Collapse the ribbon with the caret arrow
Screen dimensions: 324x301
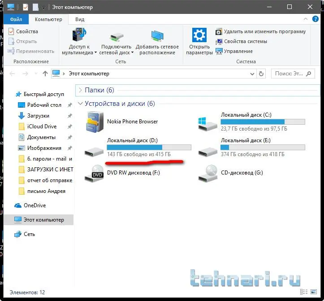click(x=306, y=19)
